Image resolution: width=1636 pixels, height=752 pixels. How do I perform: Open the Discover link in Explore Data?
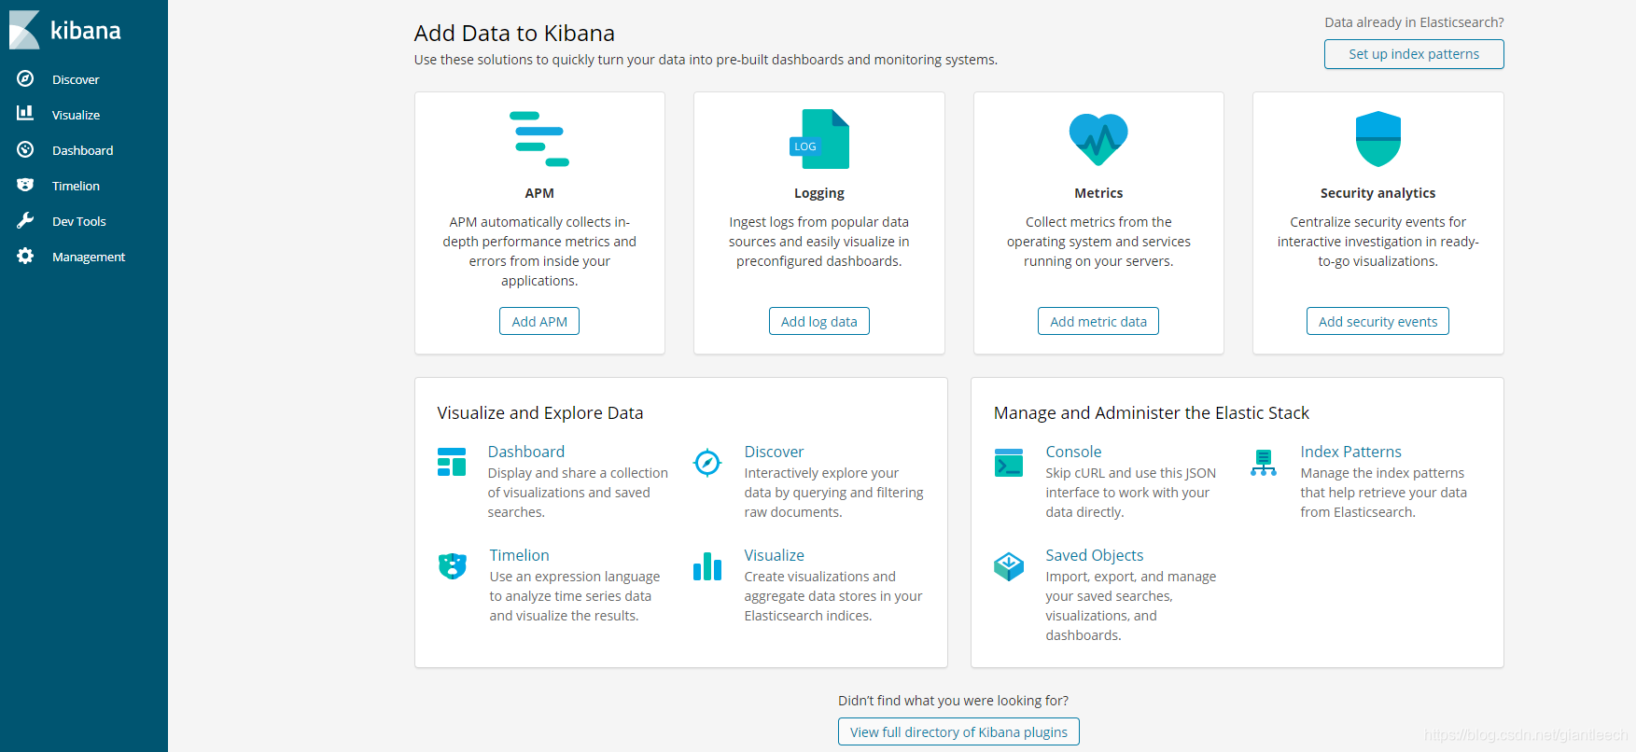pyautogui.click(x=774, y=452)
